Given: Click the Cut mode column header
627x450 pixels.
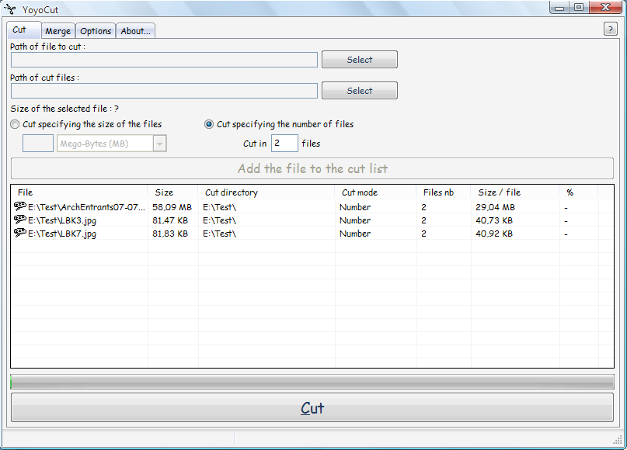Looking at the screenshot, I should [375, 192].
